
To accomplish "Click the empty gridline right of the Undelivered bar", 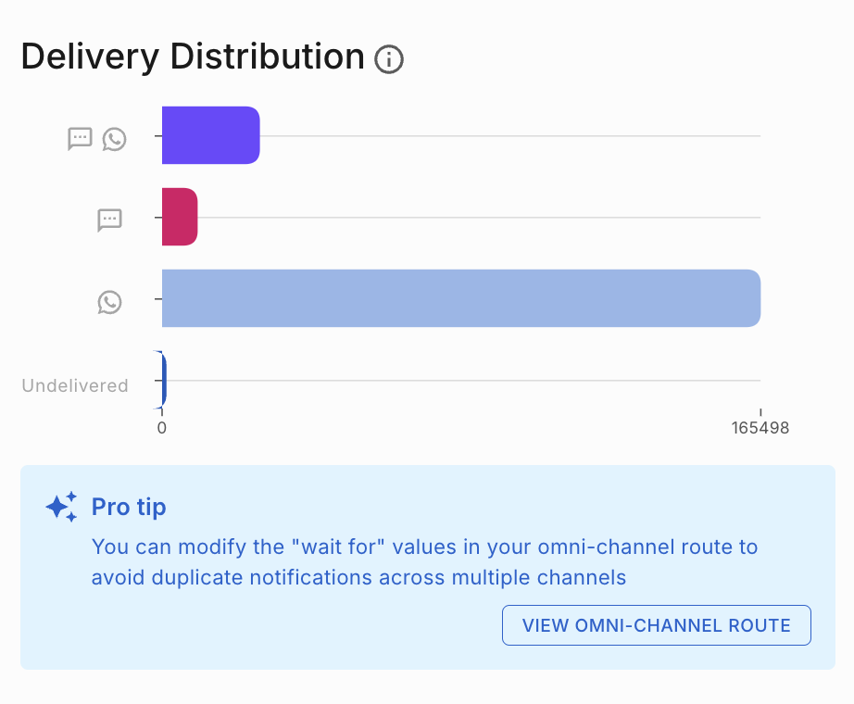I will point(463,381).
